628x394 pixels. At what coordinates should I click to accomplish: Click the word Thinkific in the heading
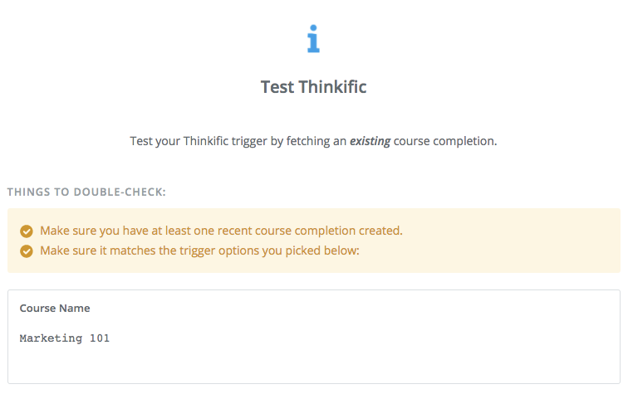[332, 87]
